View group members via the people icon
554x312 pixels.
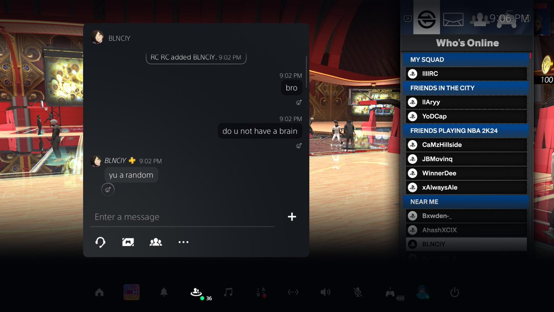[156, 242]
